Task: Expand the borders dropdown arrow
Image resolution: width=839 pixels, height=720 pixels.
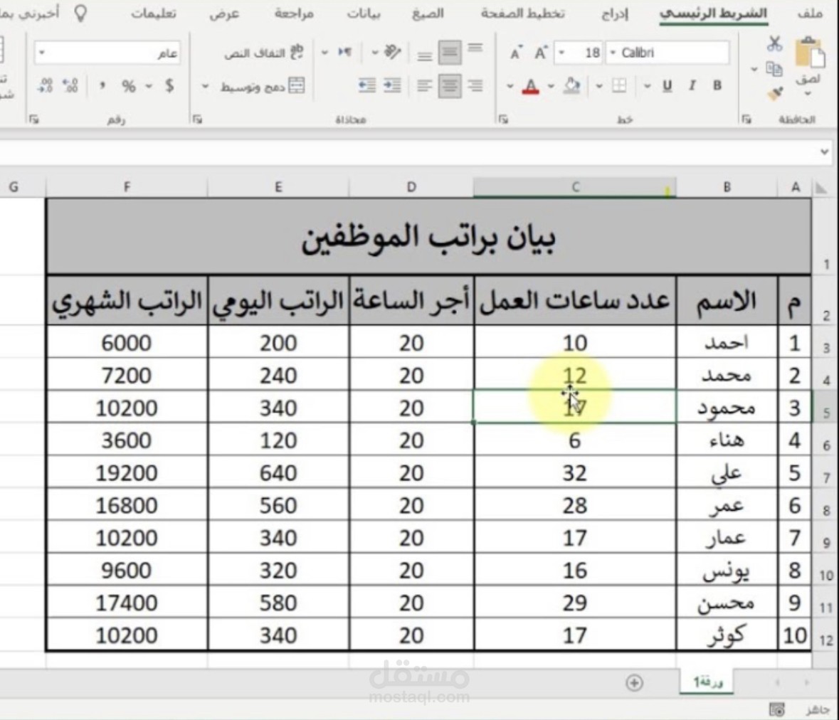Action: tap(599, 86)
